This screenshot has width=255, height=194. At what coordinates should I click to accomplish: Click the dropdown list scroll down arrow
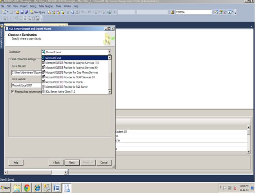tap(110, 92)
